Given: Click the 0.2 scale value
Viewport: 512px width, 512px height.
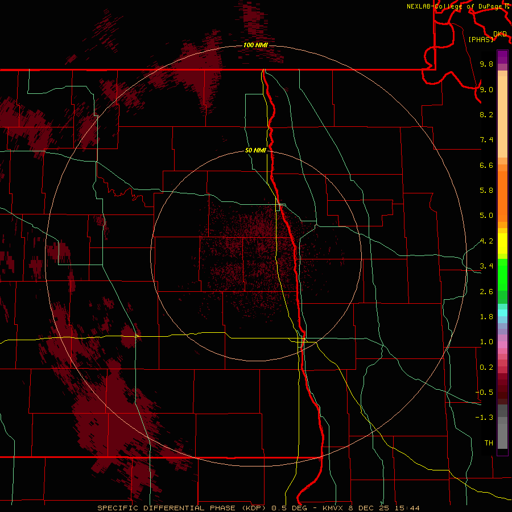Looking at the screenshot, I should click(486, 368).
